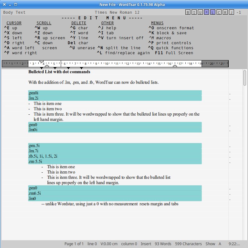Click the ^N split the line command
The height and width of the screenshot is (248, 248).
pyautogui.click(x=119, y=48)
